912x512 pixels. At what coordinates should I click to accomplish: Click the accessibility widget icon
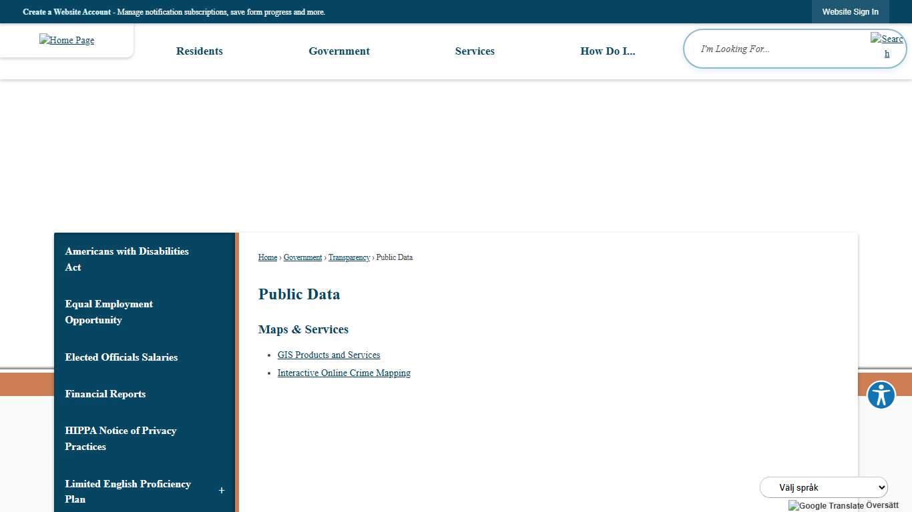click(x=881, y=395)
